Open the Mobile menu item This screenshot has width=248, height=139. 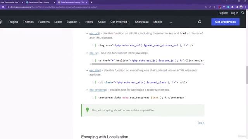tap(158, 22)
